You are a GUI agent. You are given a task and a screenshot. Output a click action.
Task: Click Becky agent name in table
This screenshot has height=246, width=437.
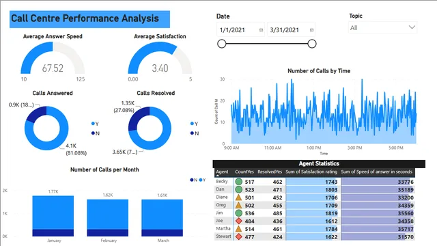[x=222, y=181]
